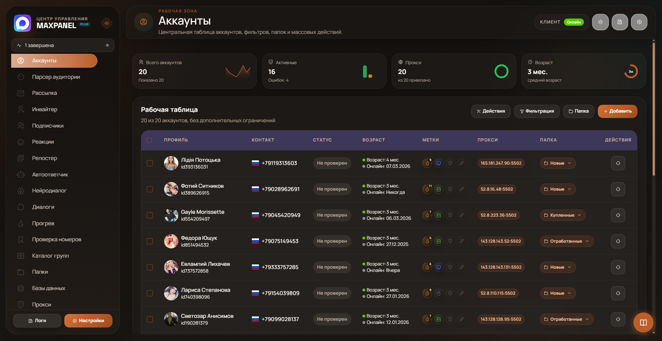Toggle the light theme sun icon
The image size is (662, 341).
coord(600,22)
